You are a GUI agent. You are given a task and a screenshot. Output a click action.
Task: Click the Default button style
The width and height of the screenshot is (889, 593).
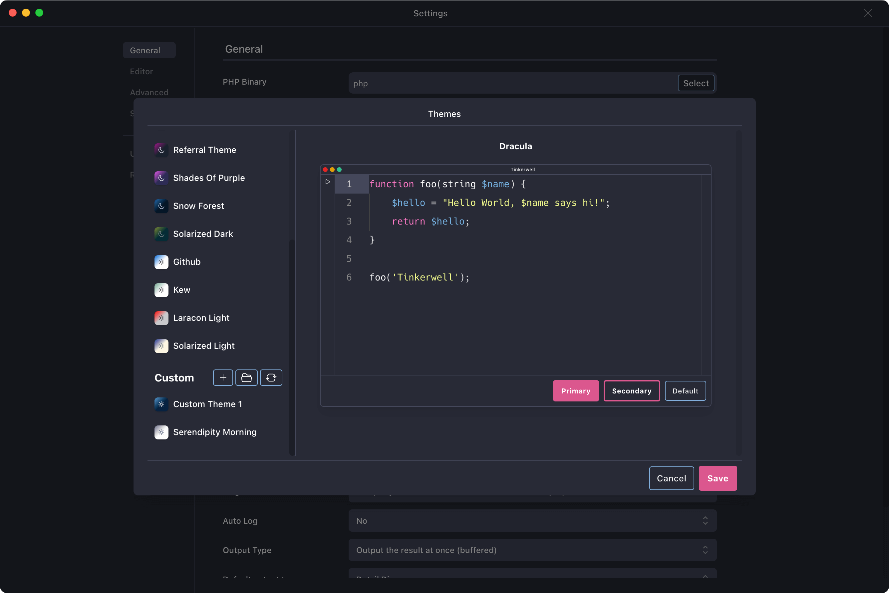[x=685, y=390]
